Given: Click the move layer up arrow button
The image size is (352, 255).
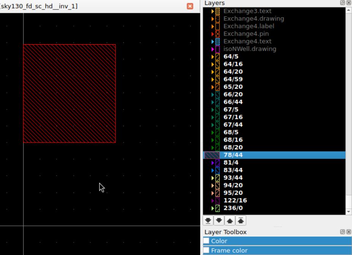Looking at the screenshot, I should (229, 220).
